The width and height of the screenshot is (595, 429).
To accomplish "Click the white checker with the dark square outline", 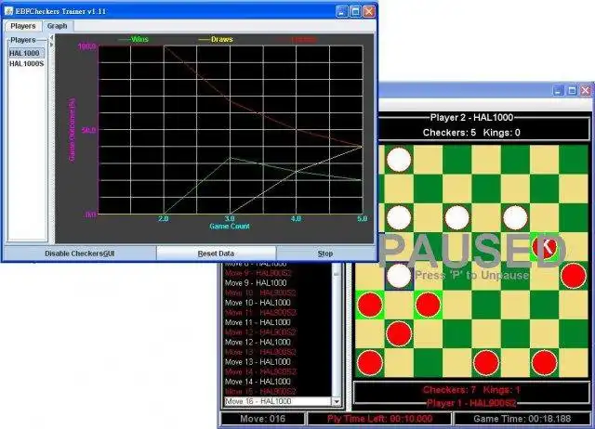I will pos(399,276).
